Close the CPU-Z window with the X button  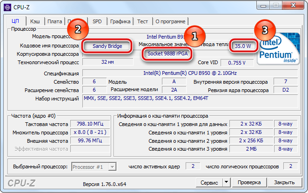(294, 6)
